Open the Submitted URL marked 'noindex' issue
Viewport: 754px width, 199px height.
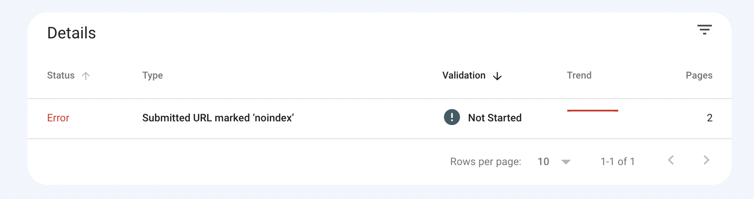pyautogui.click(x=218, y=118)
